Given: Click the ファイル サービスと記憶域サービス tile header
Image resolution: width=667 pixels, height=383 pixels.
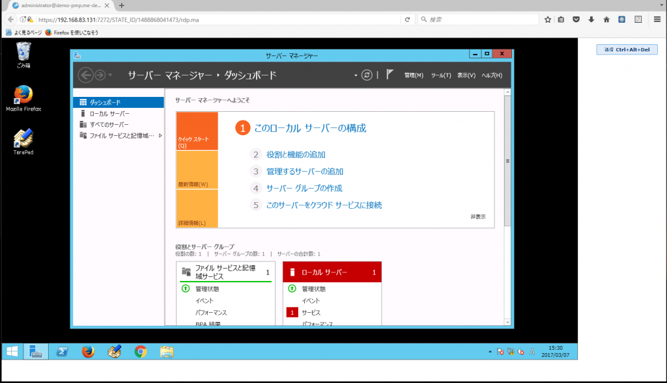Looking at the screenshot, I should pyautogui.click(x=225, y=272).
